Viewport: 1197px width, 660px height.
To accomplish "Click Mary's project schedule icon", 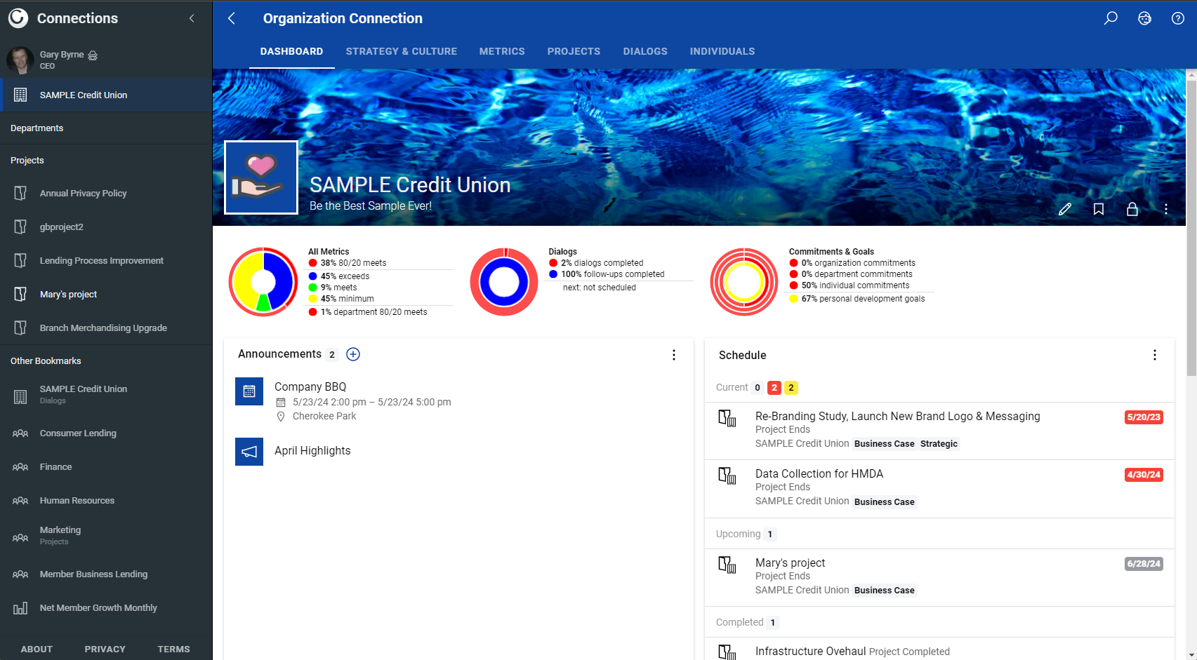I will [727, 565].
